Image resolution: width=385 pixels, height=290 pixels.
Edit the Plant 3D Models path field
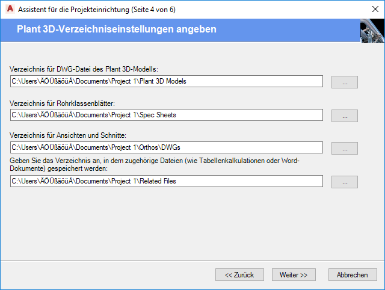click(x=167, y=81)
